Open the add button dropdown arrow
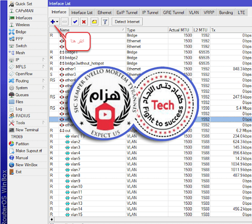The image size is (252, 224). (x=57, y=22)
